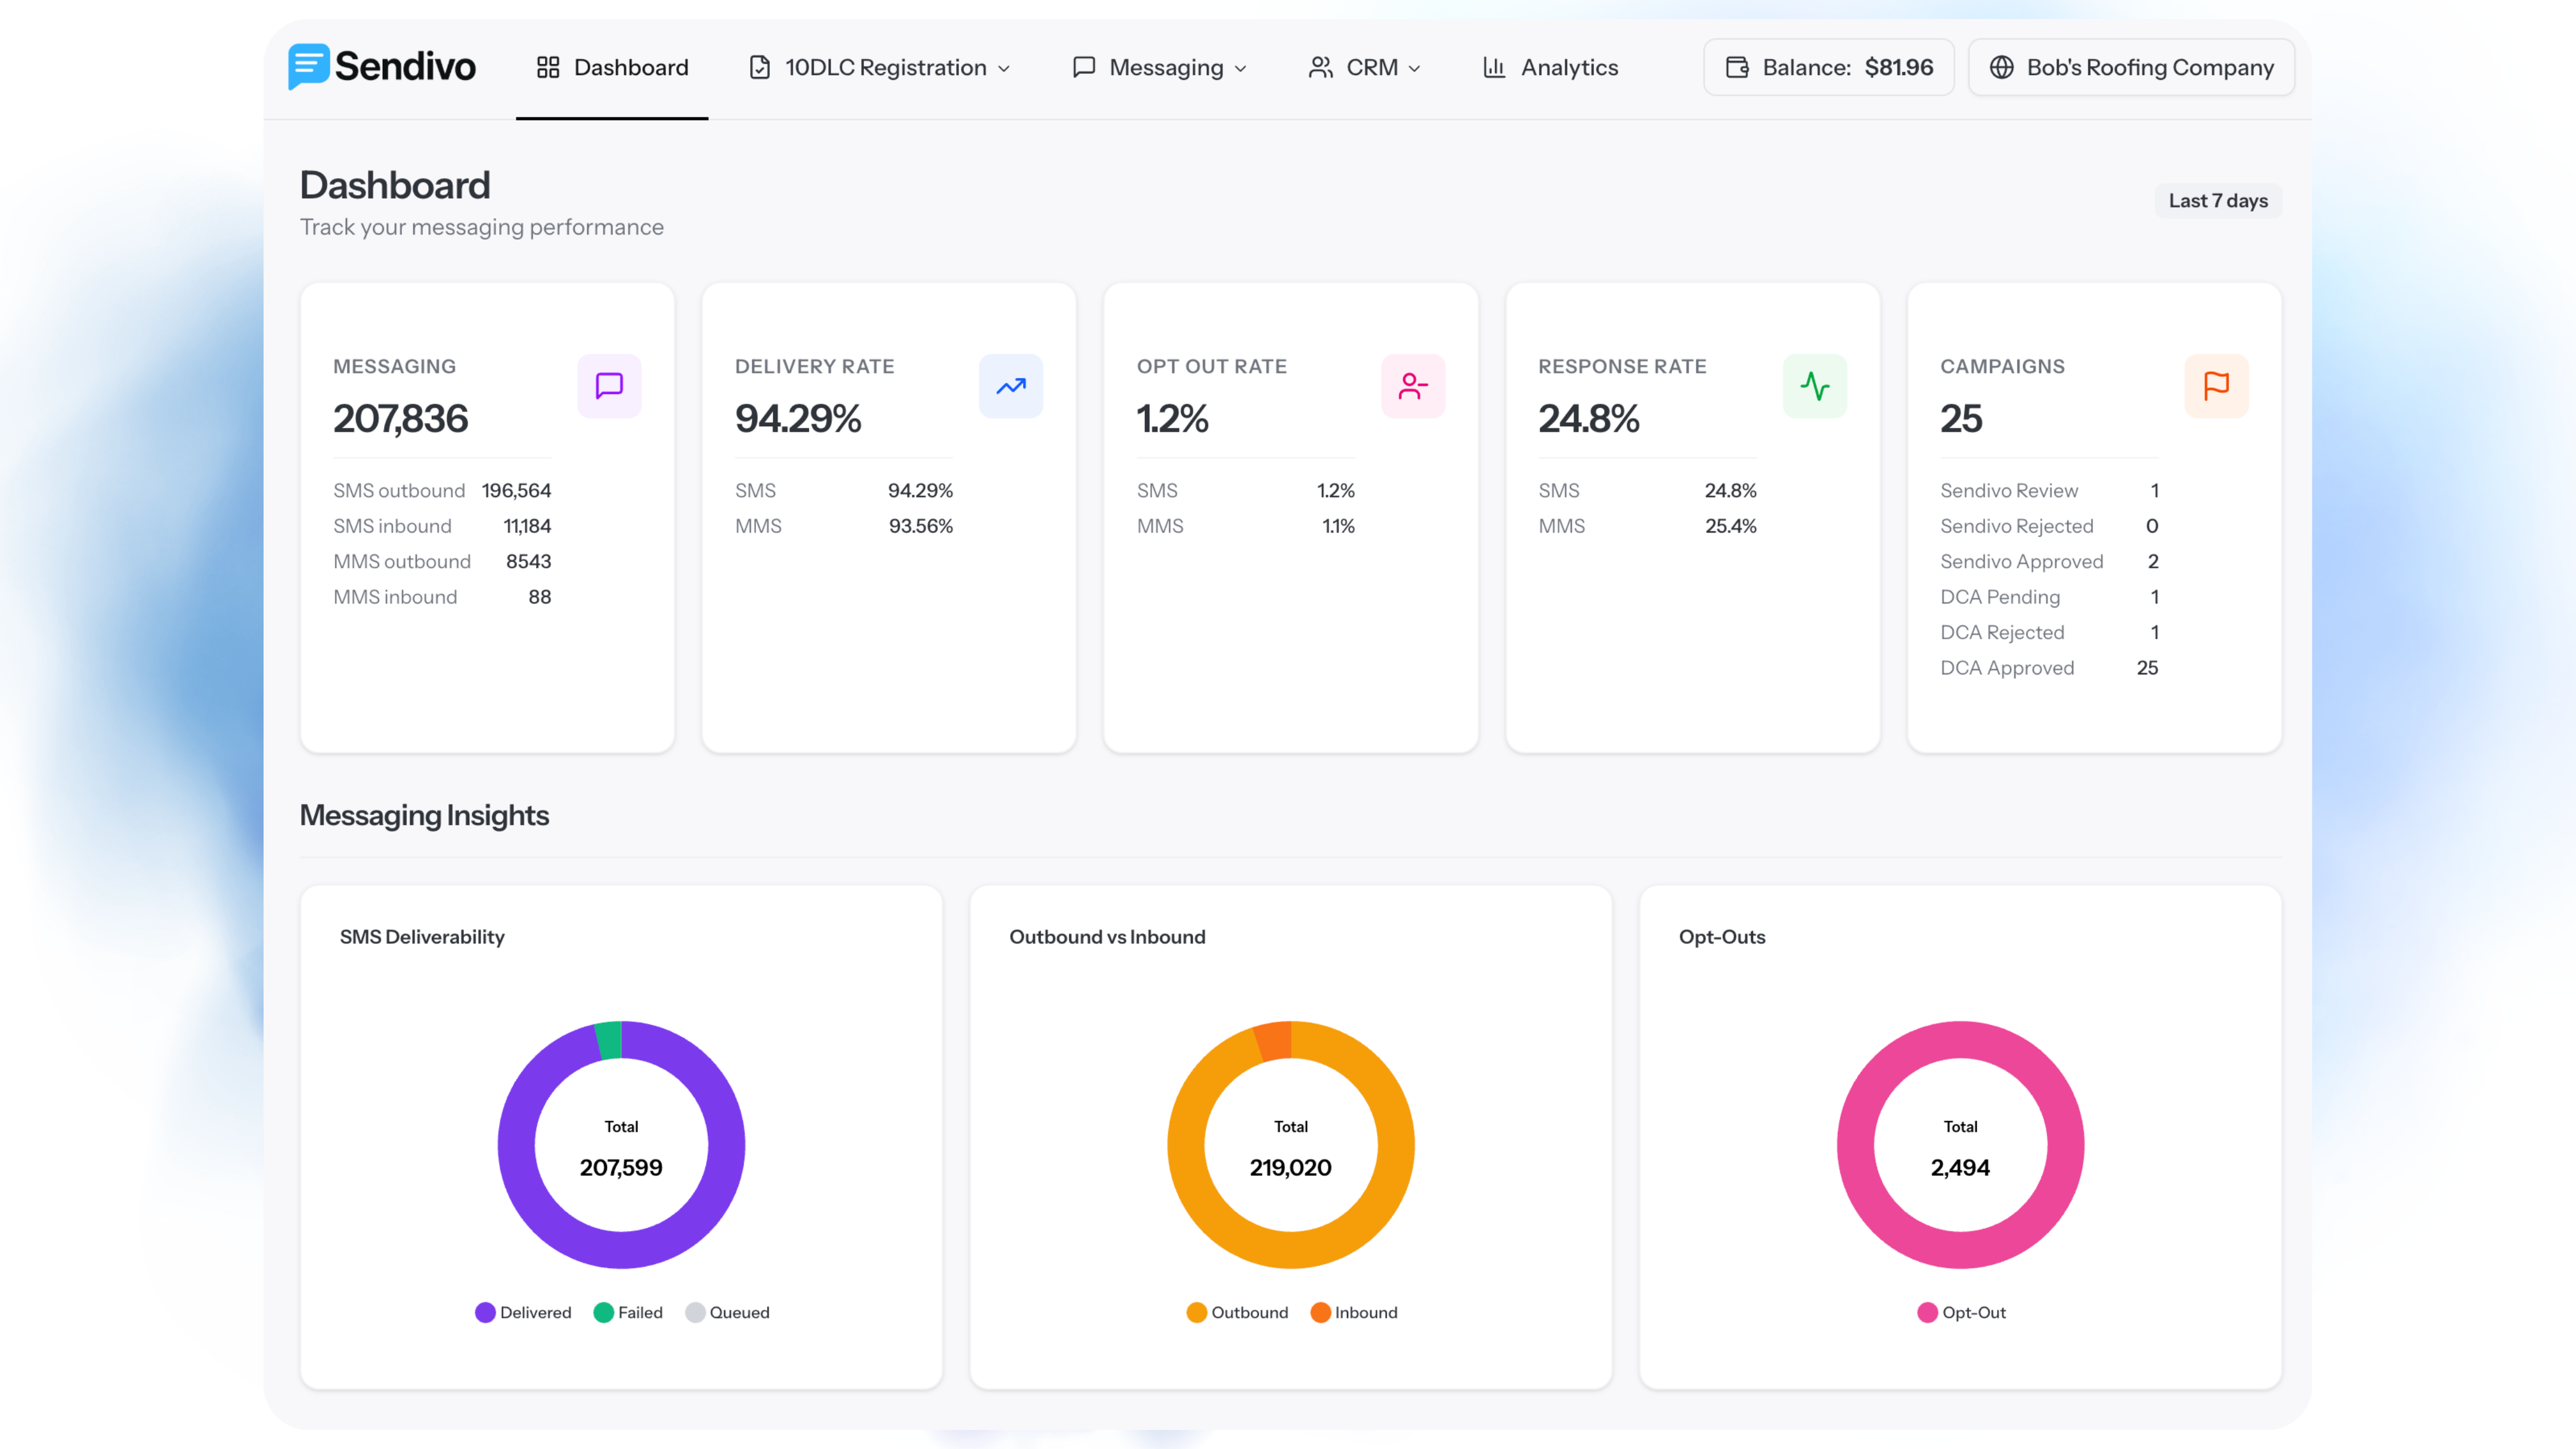Toggle the Delivered legend item
Screen dimensions: 2576x1449
[523, 1312]
